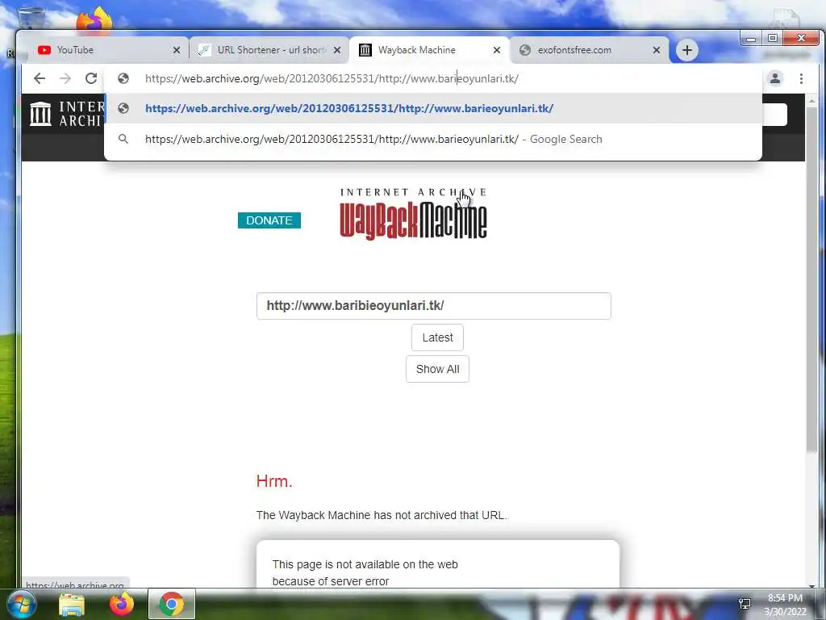
Task: Close the YouTube tab
Action: pyautogui.click(x=177, y=50)
